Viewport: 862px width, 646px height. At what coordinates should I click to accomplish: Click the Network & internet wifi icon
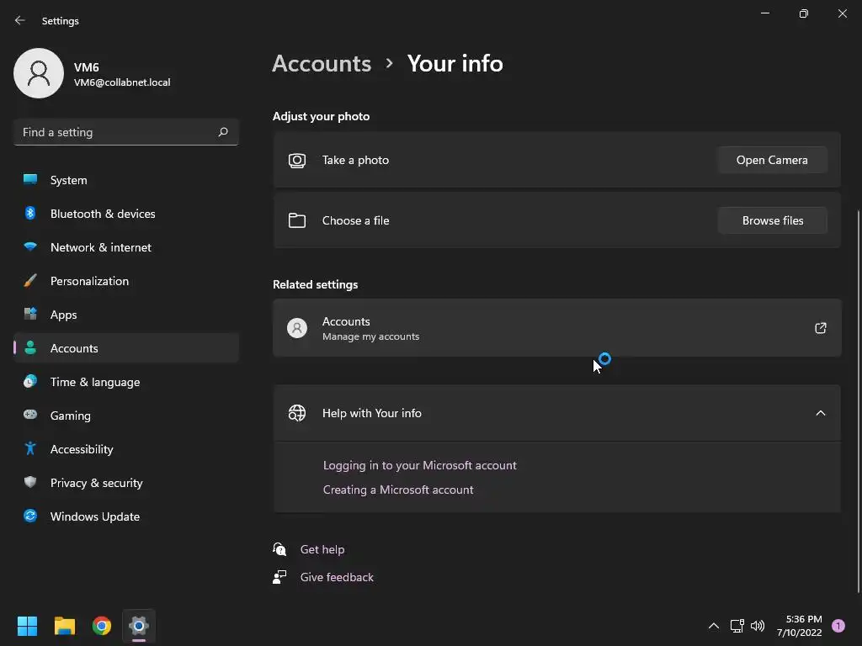click(x=30, y=247)
